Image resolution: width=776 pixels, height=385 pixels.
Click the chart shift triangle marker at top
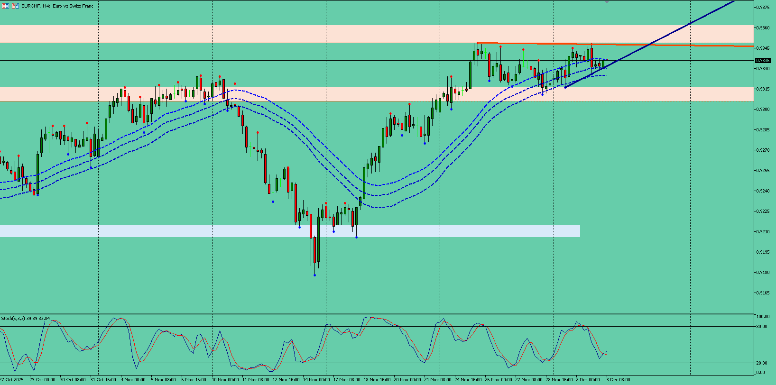pyautogui.click(x=607, y=2)
